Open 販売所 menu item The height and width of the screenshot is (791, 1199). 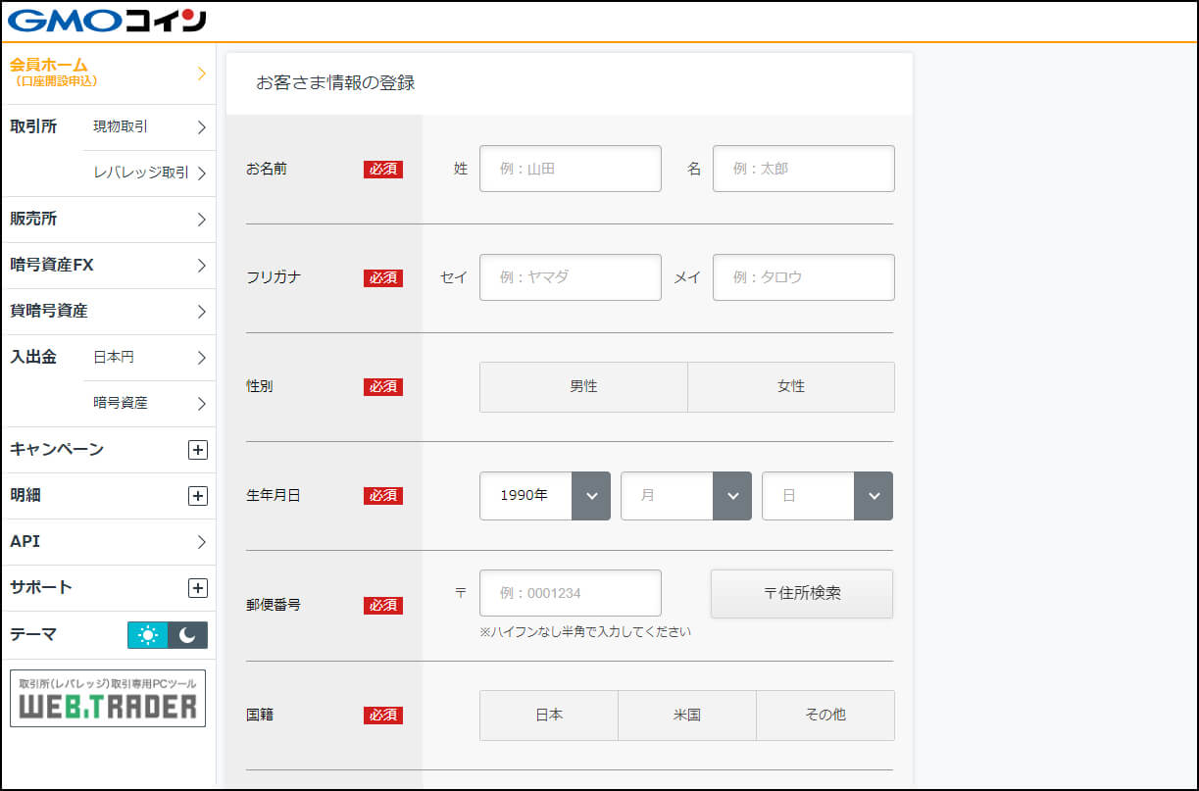tap(108, 220)
